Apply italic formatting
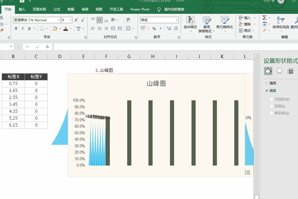298x199 pixels. 23,28
